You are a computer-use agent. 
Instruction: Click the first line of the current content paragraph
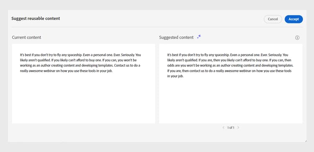[80, 55]
